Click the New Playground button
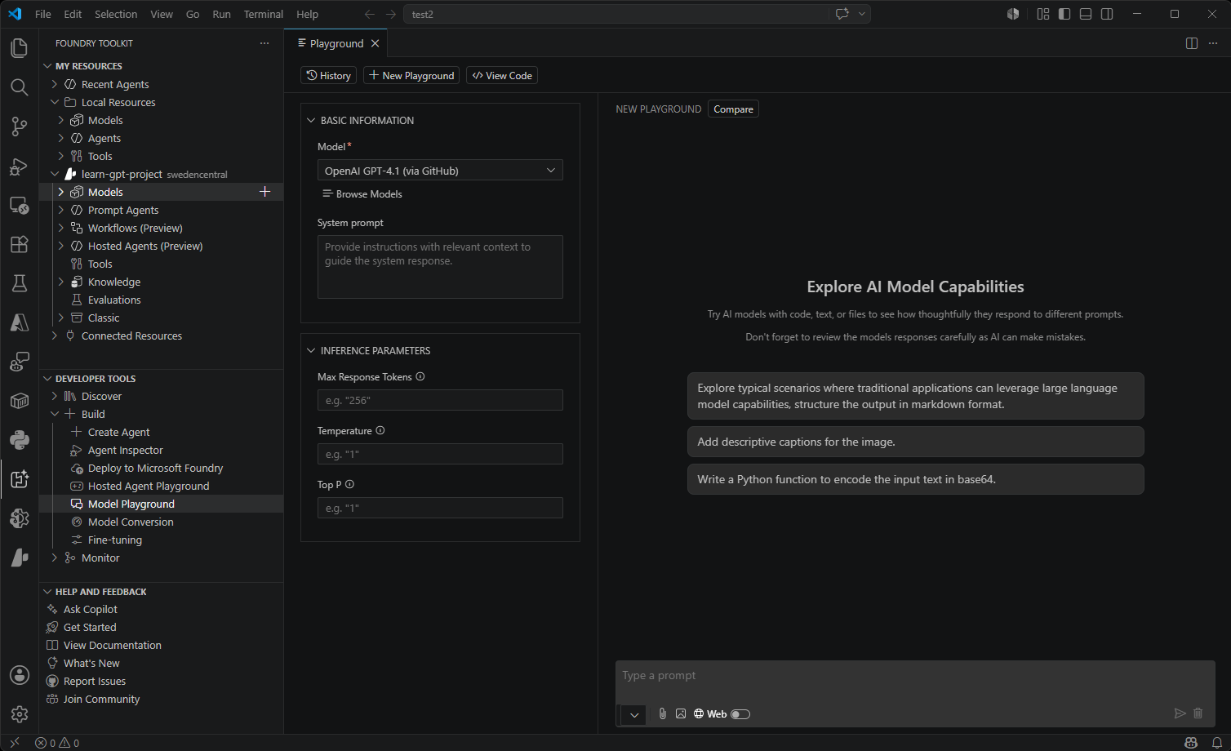The height and width of the screenshot is (751, 1231). [x=411, y=75]
